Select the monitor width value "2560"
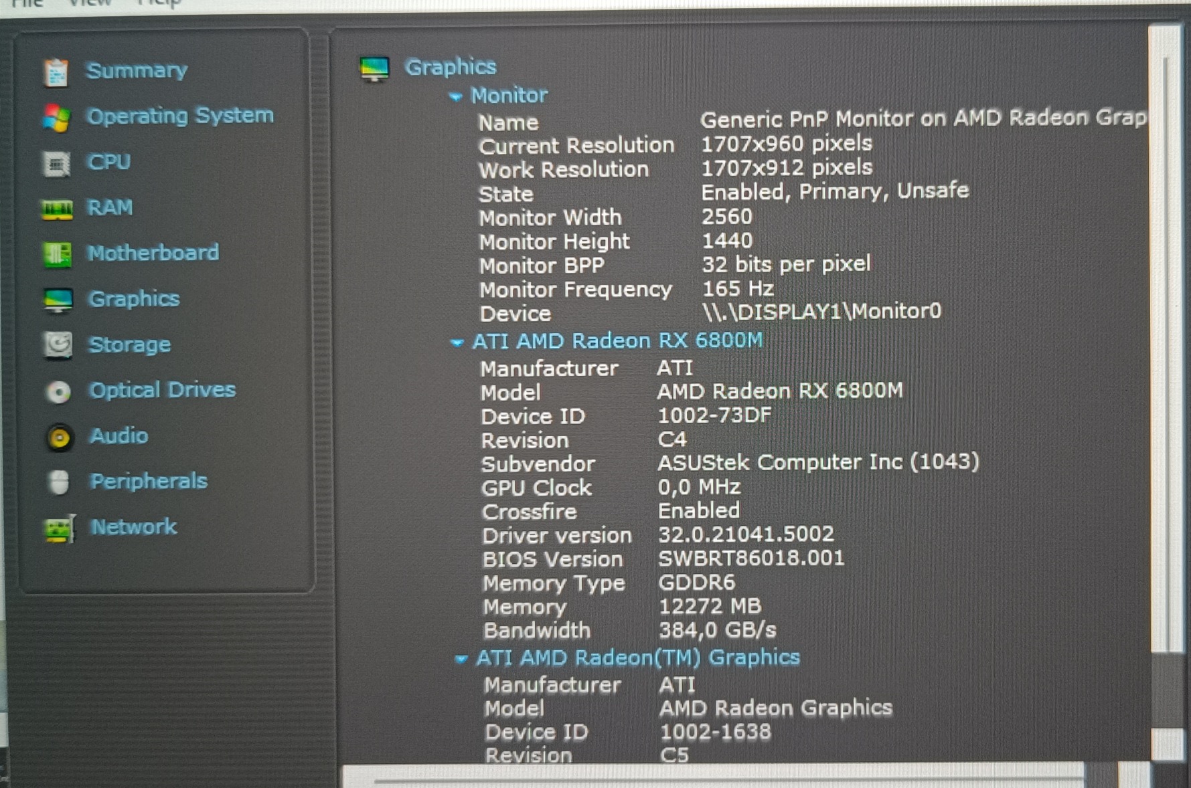1191x788 pixels. pyautogui.click(x=727, y=217)
